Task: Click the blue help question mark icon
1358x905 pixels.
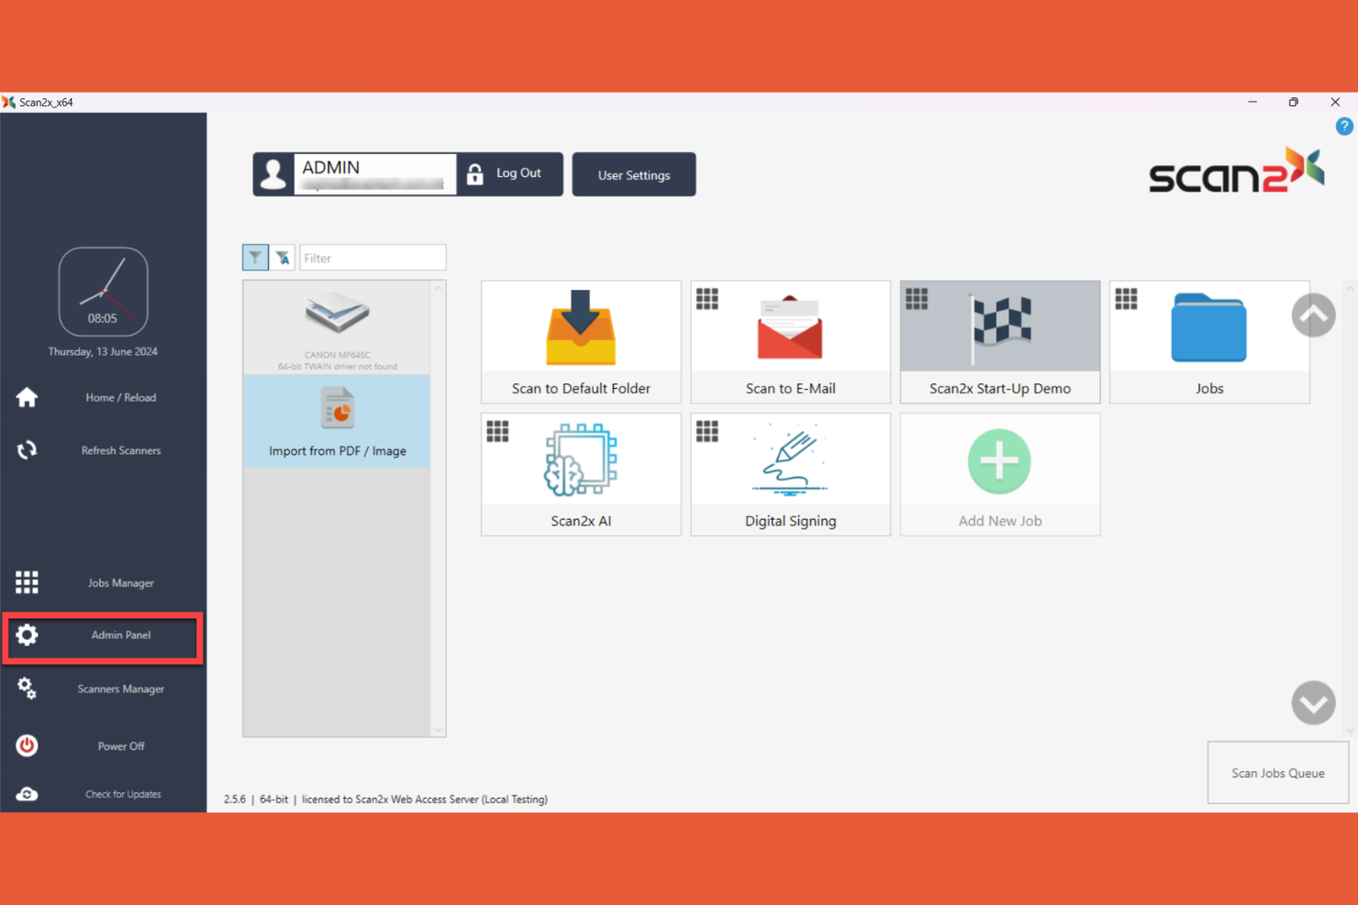Action: point(1344,127)
